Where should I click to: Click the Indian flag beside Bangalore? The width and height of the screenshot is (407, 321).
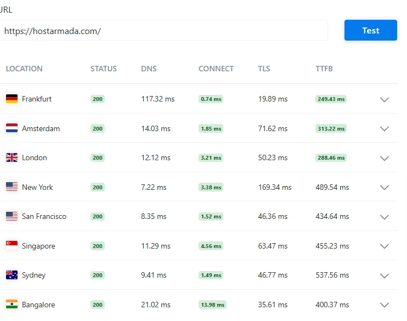(x=12, y=304)
